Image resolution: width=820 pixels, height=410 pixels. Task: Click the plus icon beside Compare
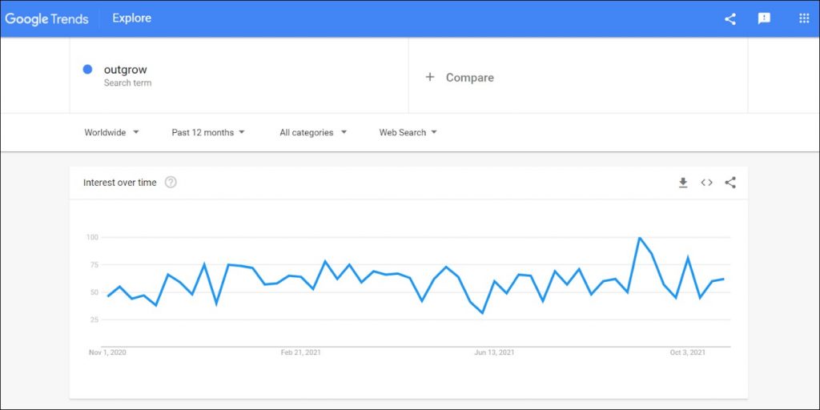coord(430,77)
